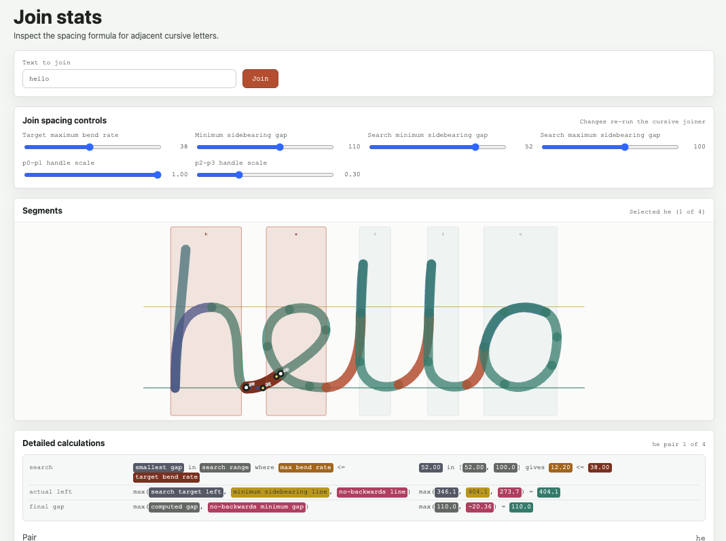Image resolution: width=726 pixels, height=541 pixels.
Task: Click the 'target bend rate' formula tag
Action: 166,477
